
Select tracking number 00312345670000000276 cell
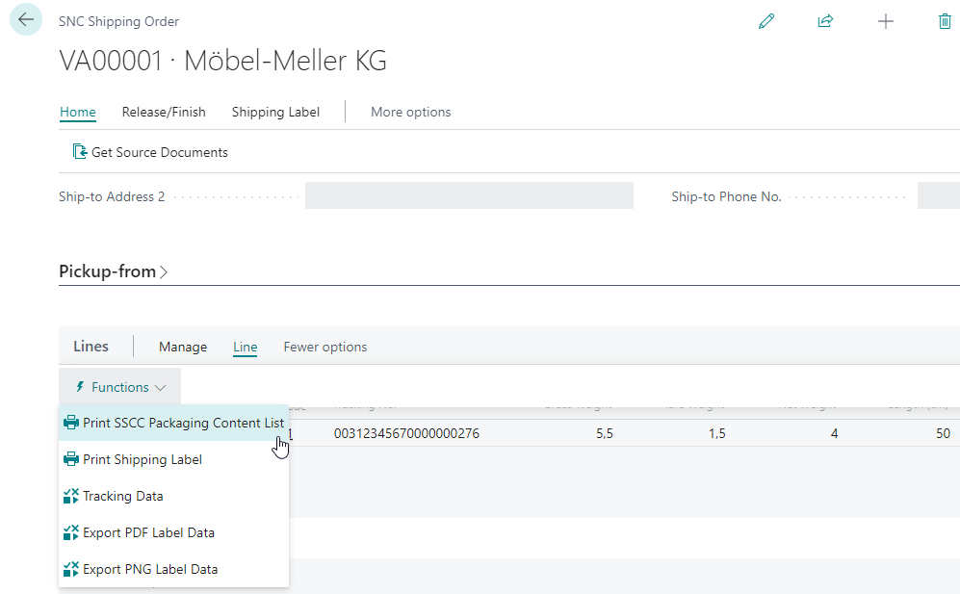point(406,434)
